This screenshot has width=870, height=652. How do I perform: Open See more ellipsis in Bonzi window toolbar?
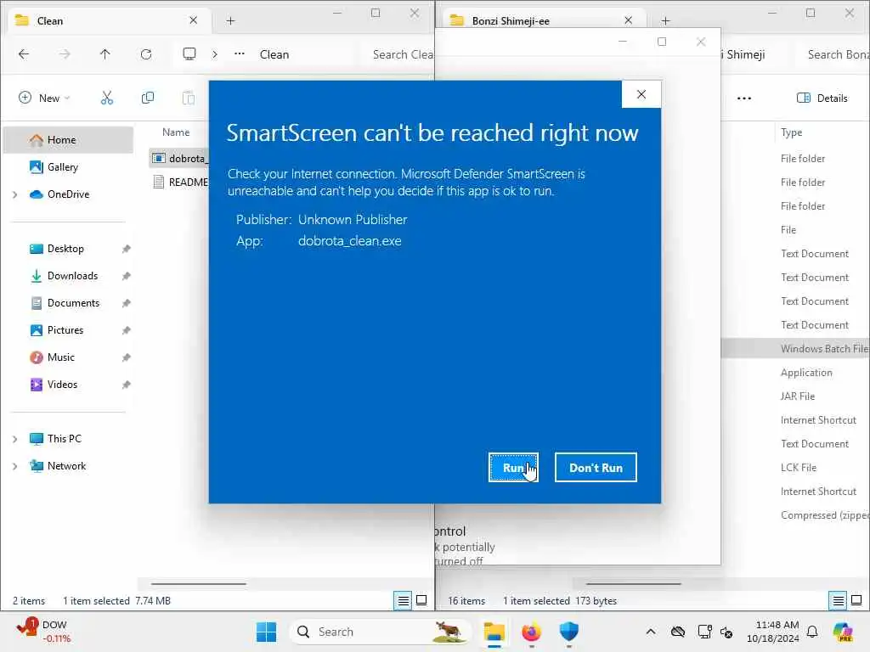tap(744, 98)
